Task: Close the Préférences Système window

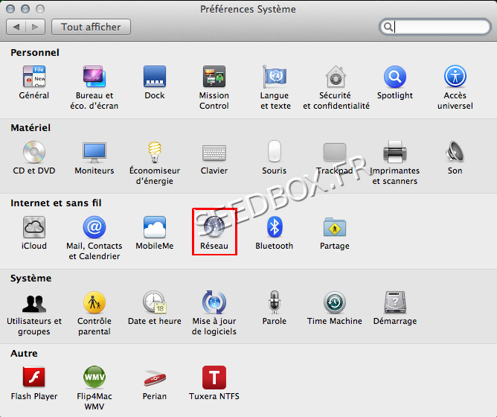Action: tap(10, 9)
